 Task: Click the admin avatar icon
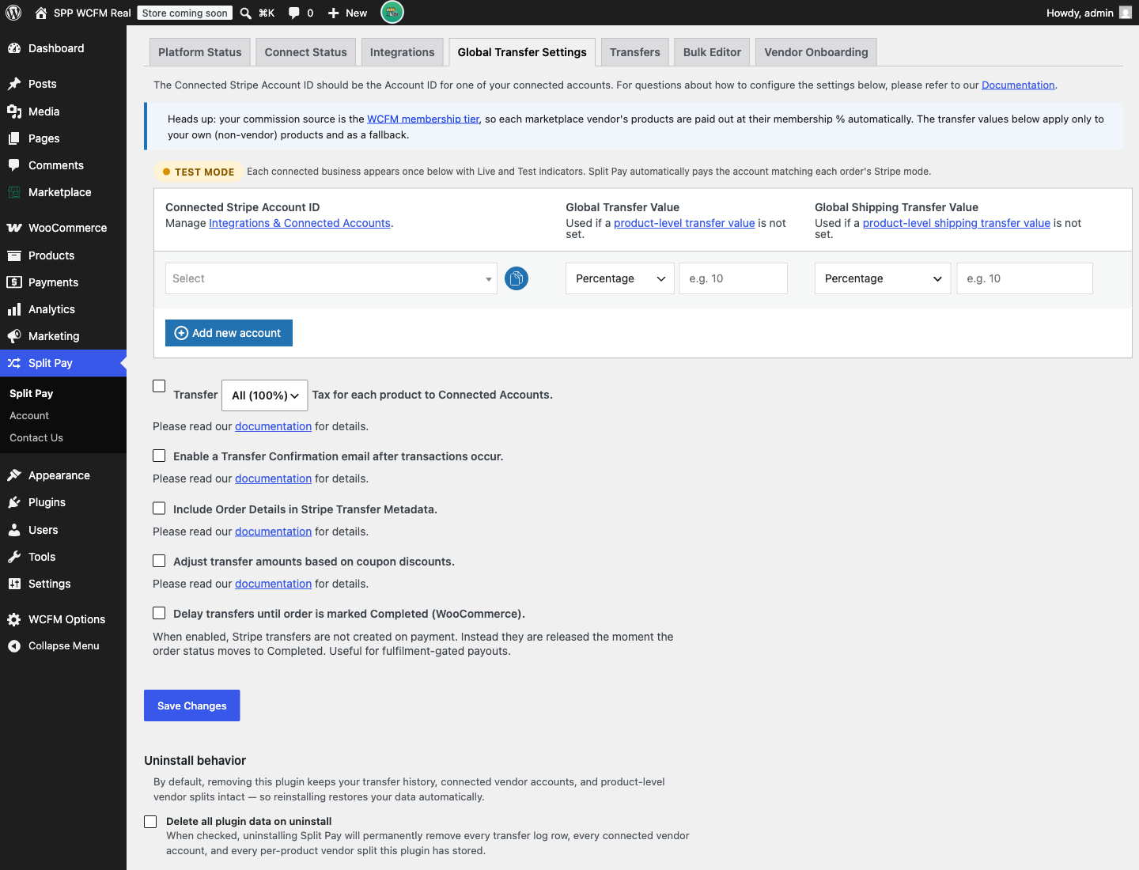[x=1126, y=13]
